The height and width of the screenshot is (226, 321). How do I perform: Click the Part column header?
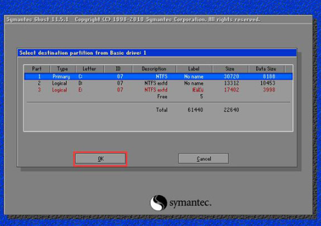tap(37, 68)
